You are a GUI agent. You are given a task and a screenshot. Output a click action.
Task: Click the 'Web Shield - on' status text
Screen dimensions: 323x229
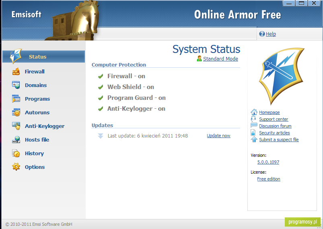coord(131,87)
